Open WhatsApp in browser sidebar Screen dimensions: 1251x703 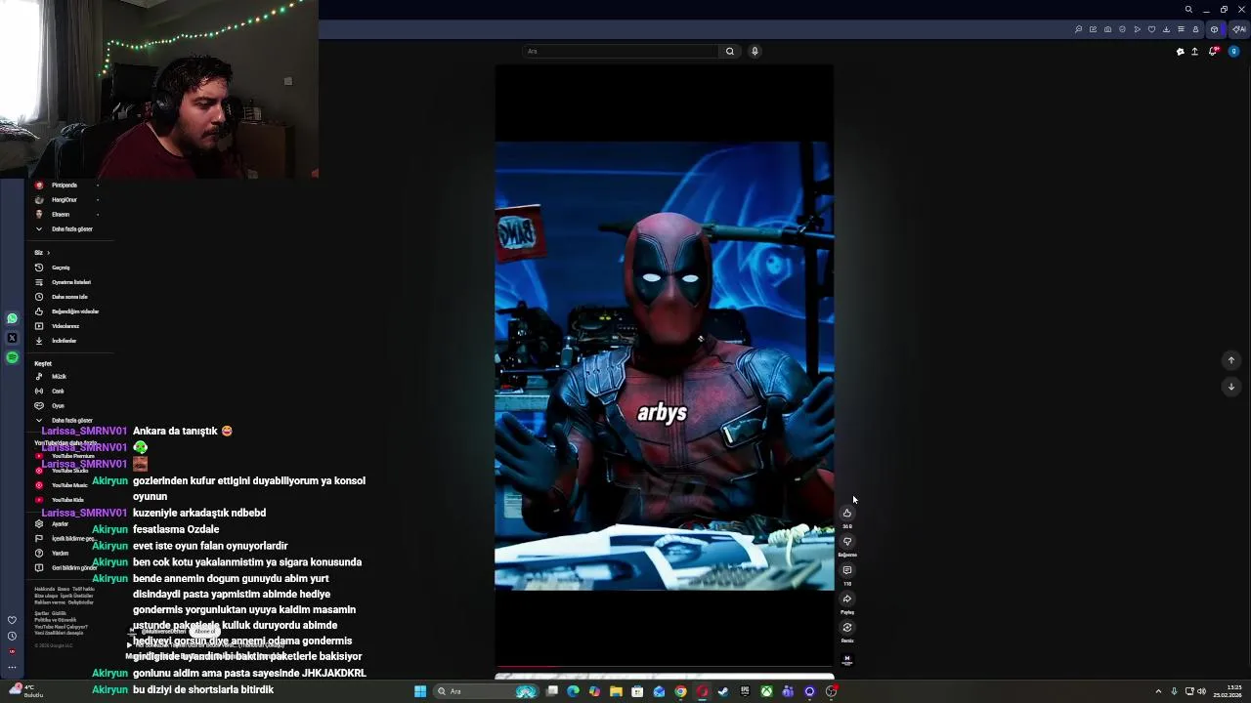(x=12, y=318)
